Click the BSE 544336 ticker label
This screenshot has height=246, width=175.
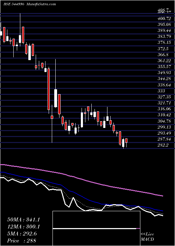point(14,4)
